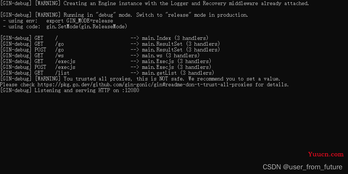Click the root path / route
Image resolution: width=348 pixels, height=174 pixels.
pos(57,38)
